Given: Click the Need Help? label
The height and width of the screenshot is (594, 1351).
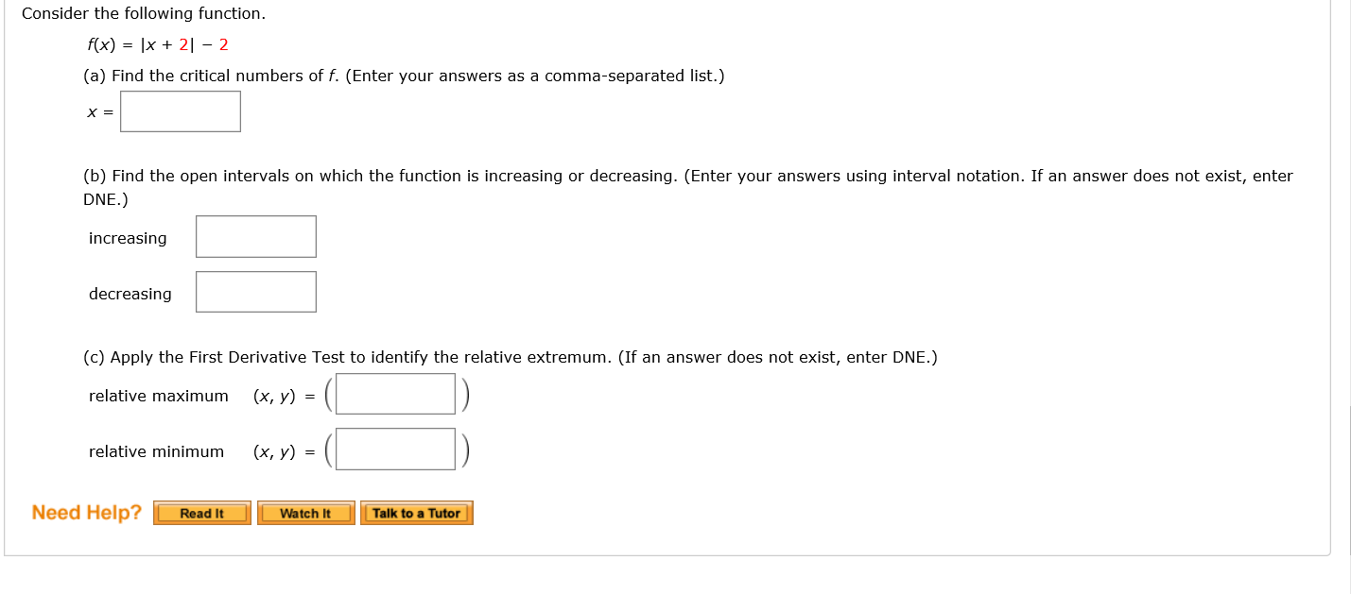Looking at the screenshot, I should coord(84,512).
